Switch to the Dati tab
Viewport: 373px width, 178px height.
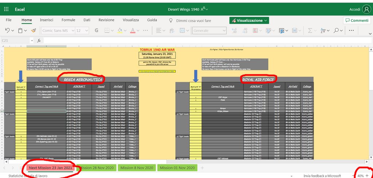pos(87,20)
